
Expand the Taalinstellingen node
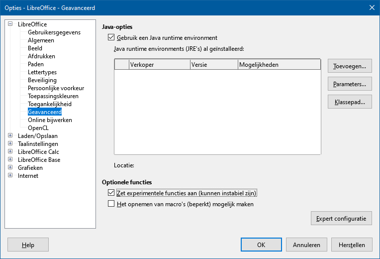coord(10,143)
